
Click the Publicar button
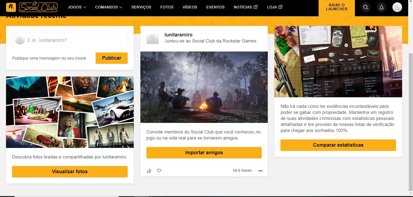pos(112,58)
